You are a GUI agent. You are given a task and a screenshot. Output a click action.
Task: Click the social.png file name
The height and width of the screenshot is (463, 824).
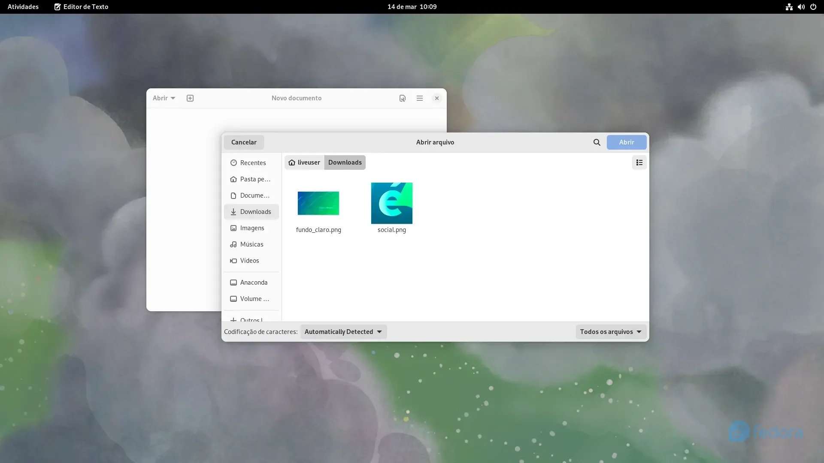click(392, 230)
